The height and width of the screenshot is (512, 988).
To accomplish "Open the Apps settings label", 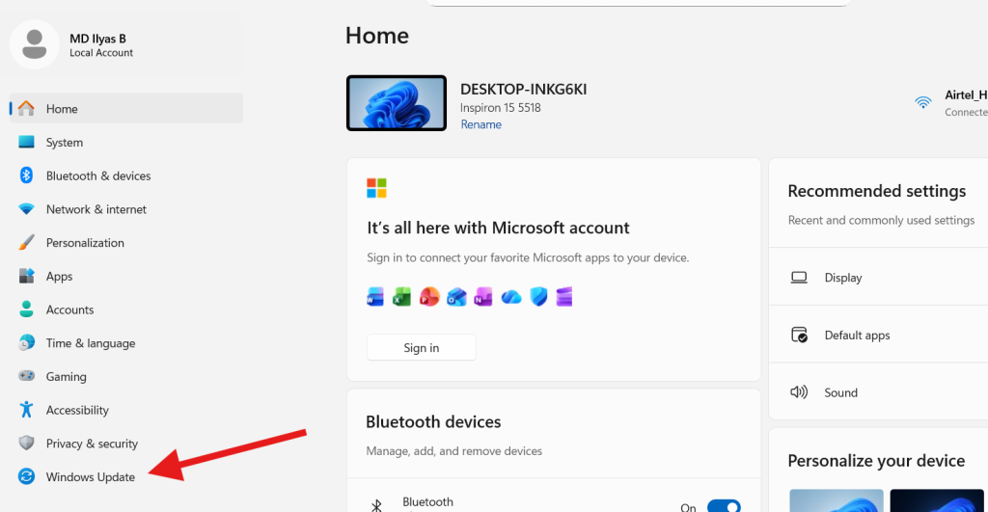I will pyautogui.click(x=59, y=276).
